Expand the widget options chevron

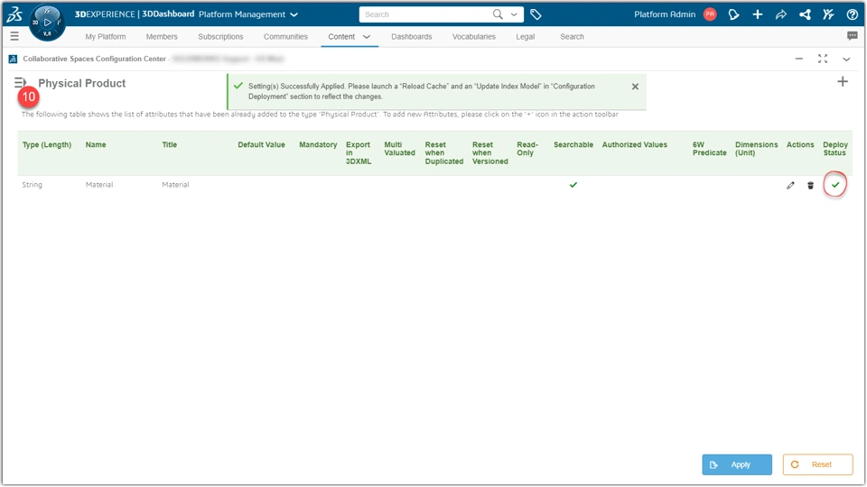pos(846,60)
